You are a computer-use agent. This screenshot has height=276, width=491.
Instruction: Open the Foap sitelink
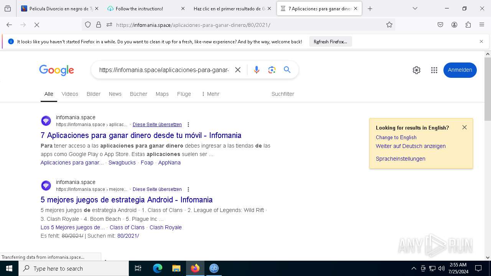tap(147, 163)
